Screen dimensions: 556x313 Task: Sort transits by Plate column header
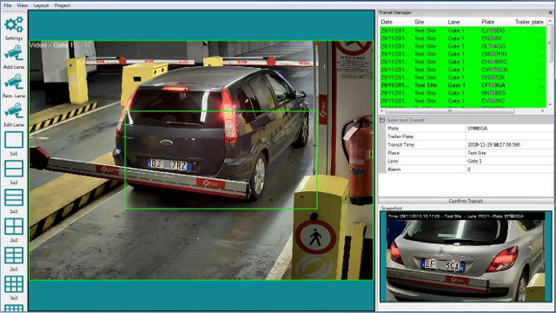coord(488,22)
